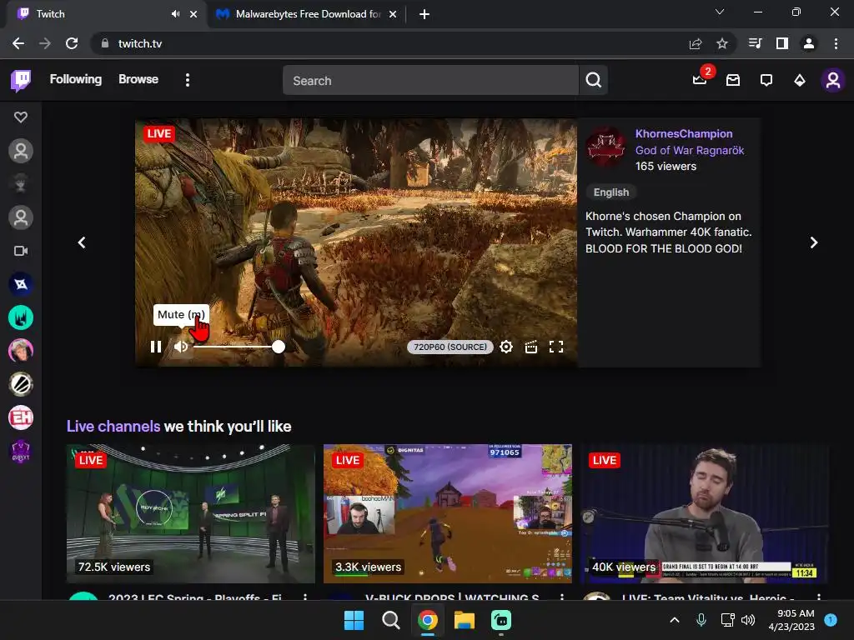Enter fullscreen on the featured player
Screen dimensions: 854x640
click(556, 347)
